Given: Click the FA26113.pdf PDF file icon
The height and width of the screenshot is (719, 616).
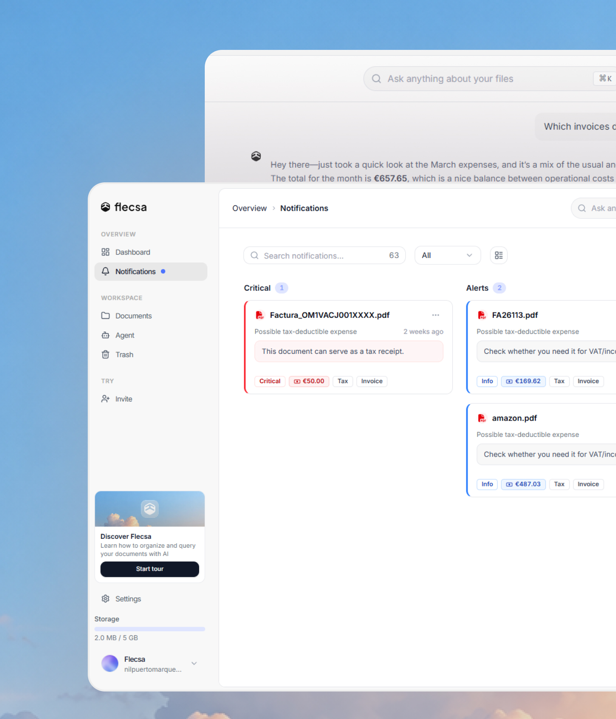Looking at the screenshot, I should 482,315.
